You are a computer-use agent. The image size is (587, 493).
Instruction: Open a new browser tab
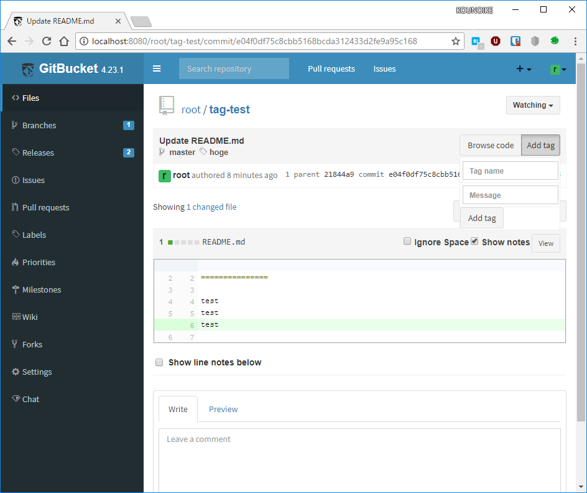point(142,22)
